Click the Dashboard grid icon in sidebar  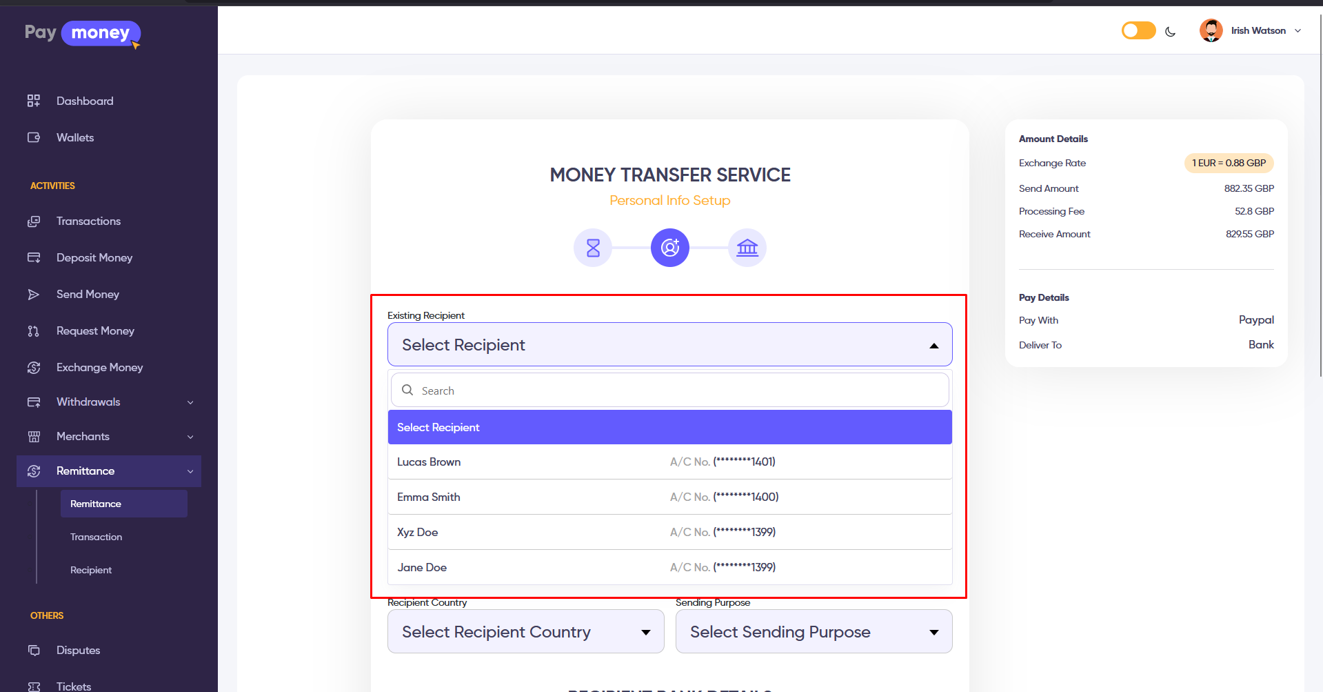coord(34,101)
